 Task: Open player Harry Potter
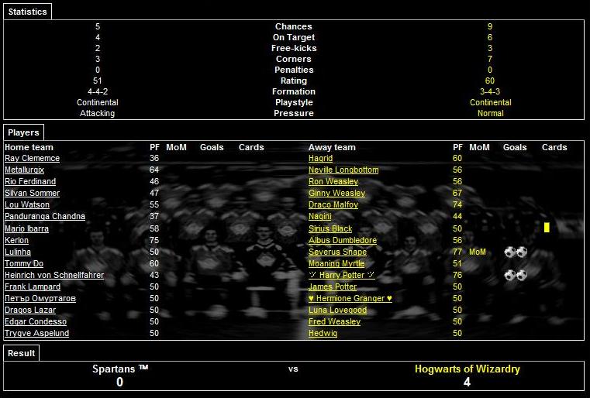(342, 275)
